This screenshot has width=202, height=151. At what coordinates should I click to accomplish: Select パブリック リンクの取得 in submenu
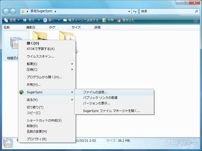(114, 98)
